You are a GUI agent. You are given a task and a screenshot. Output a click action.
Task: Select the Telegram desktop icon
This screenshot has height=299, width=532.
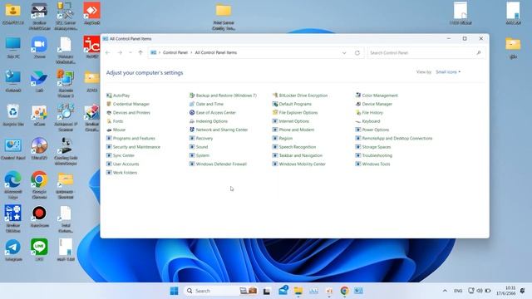point(13,250)
